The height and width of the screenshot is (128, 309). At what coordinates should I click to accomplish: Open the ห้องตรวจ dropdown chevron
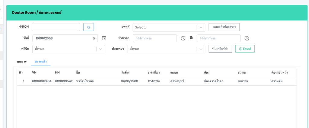coord(201,49)
